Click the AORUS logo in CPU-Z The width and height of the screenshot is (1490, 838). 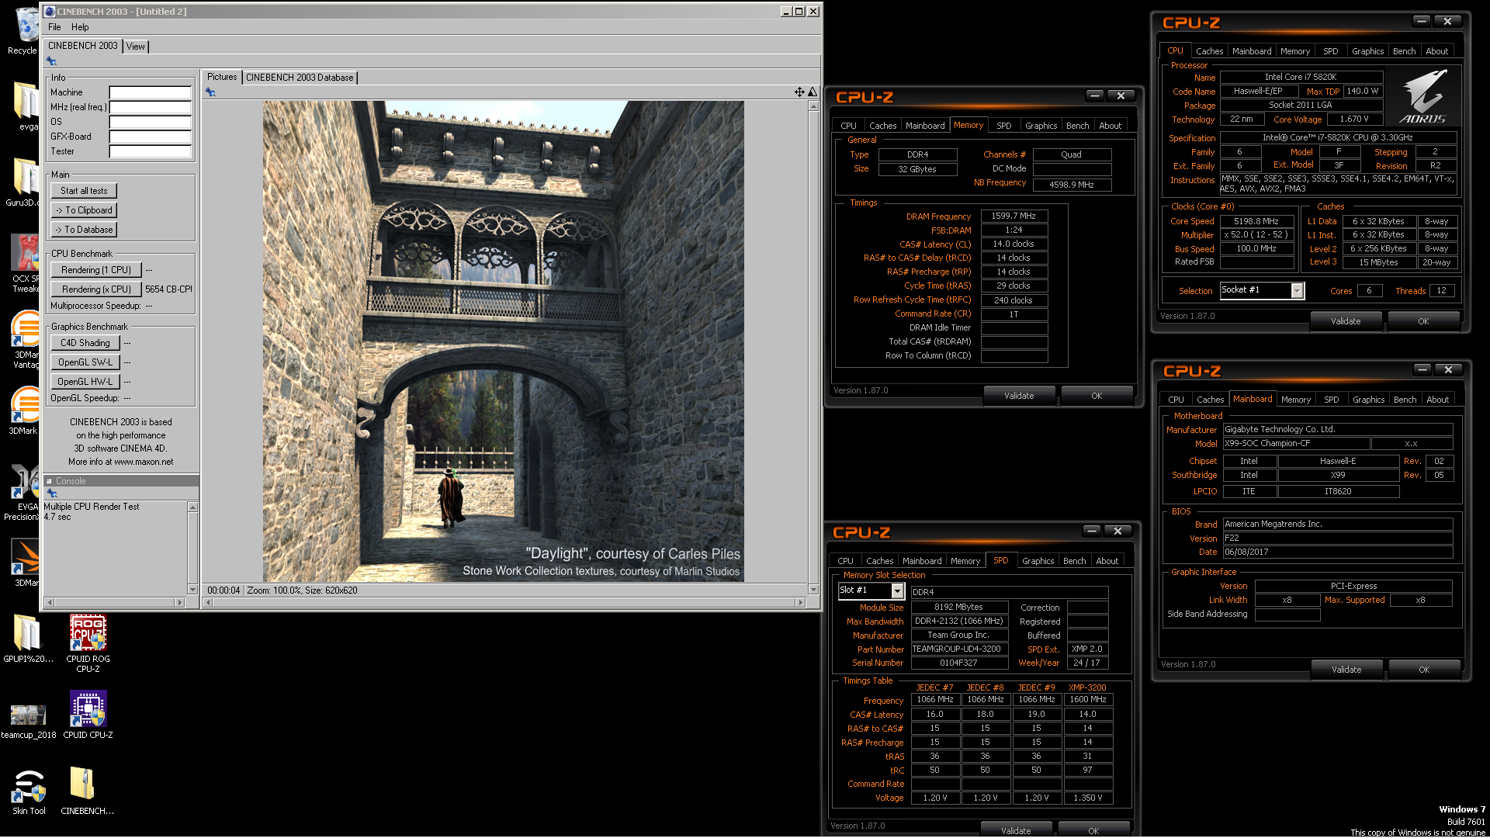pyautogui.click(x=1423, y=97)
